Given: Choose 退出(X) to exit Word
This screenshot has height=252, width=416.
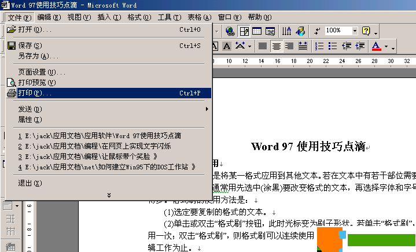Looking at the screenshot, I should tap(109, 183).
